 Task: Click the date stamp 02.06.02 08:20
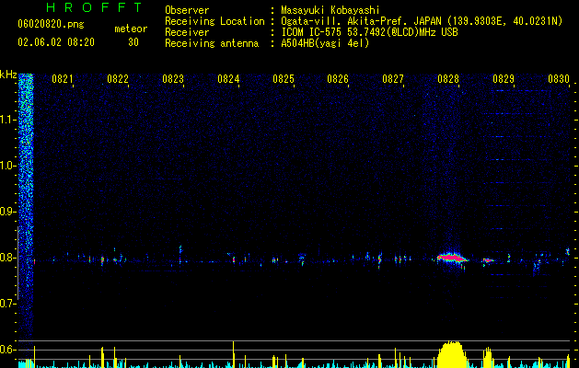(x=56, y=42)
